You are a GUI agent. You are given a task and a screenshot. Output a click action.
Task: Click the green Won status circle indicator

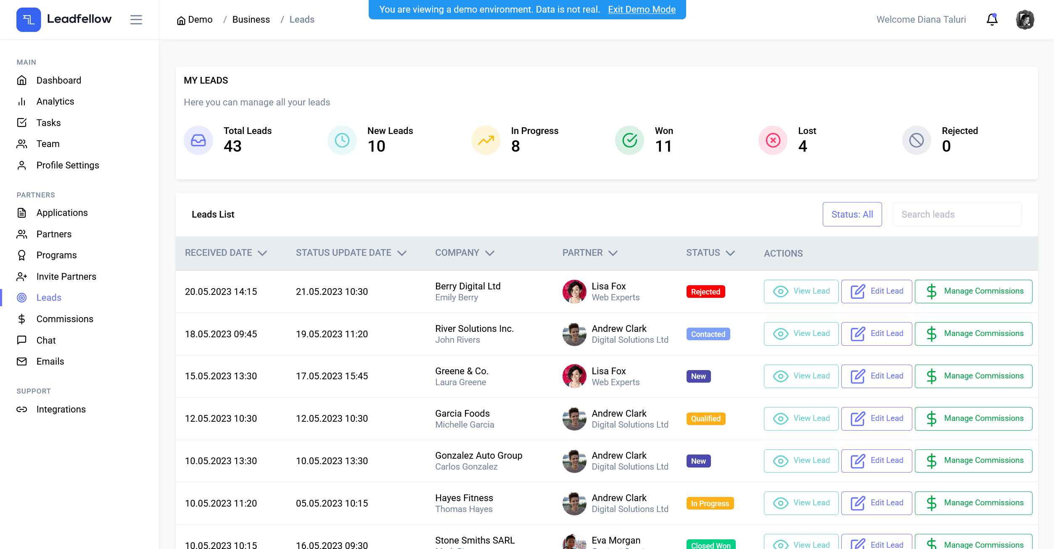point(629,140)
